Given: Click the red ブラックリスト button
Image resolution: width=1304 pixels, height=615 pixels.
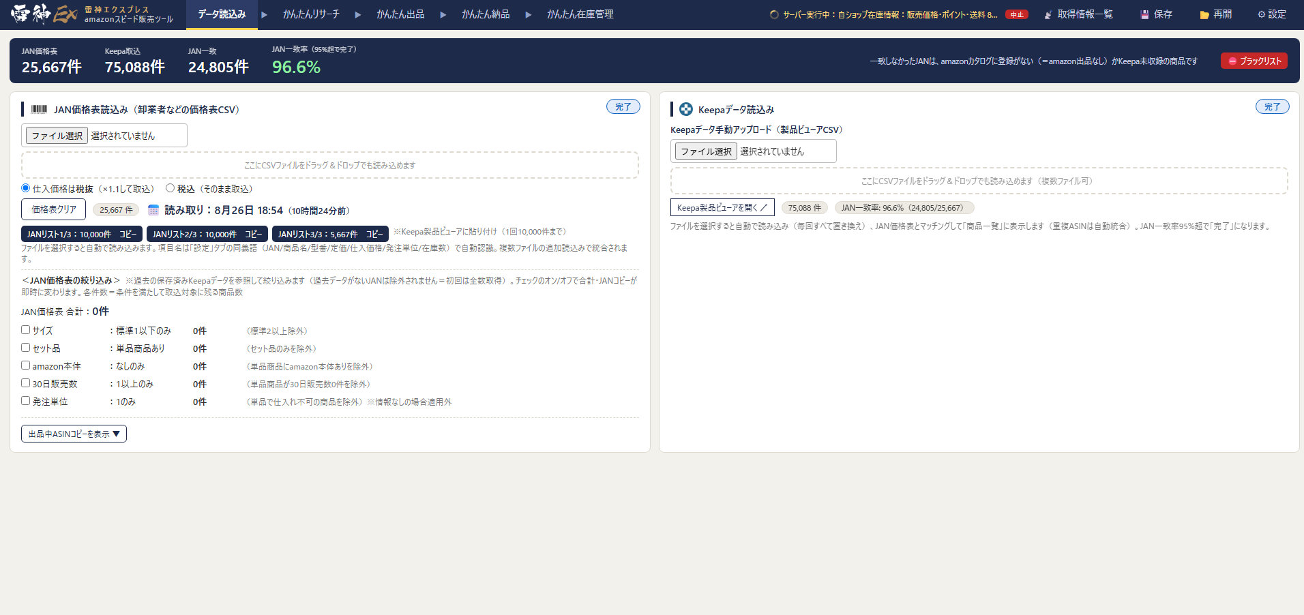Looking at the screenshot, I should pyautogui.click(x=1254, y=61).
